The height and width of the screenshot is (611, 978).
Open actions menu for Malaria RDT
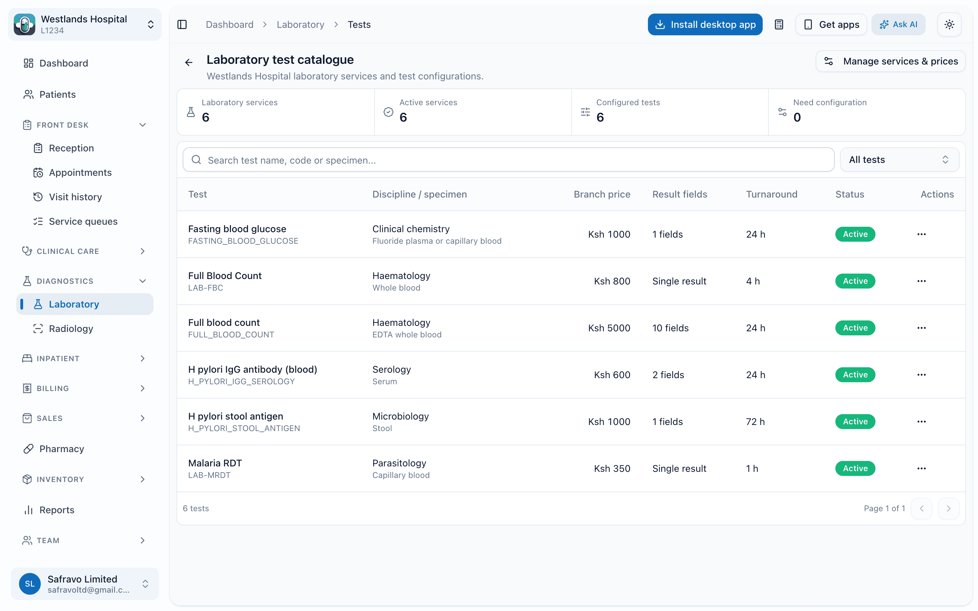click(921, 469)
